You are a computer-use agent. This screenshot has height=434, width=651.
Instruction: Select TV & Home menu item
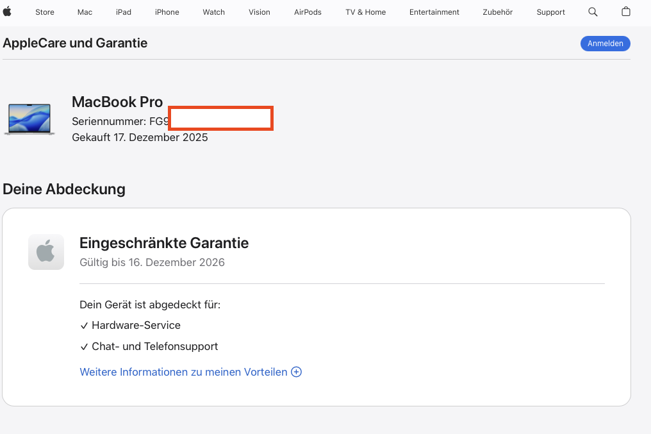[x=366, y=12]
